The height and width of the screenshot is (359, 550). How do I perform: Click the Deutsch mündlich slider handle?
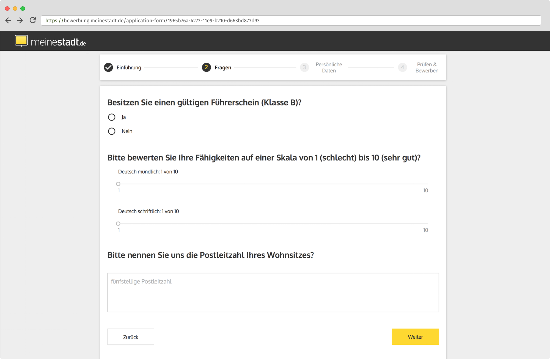pos(118,184)
